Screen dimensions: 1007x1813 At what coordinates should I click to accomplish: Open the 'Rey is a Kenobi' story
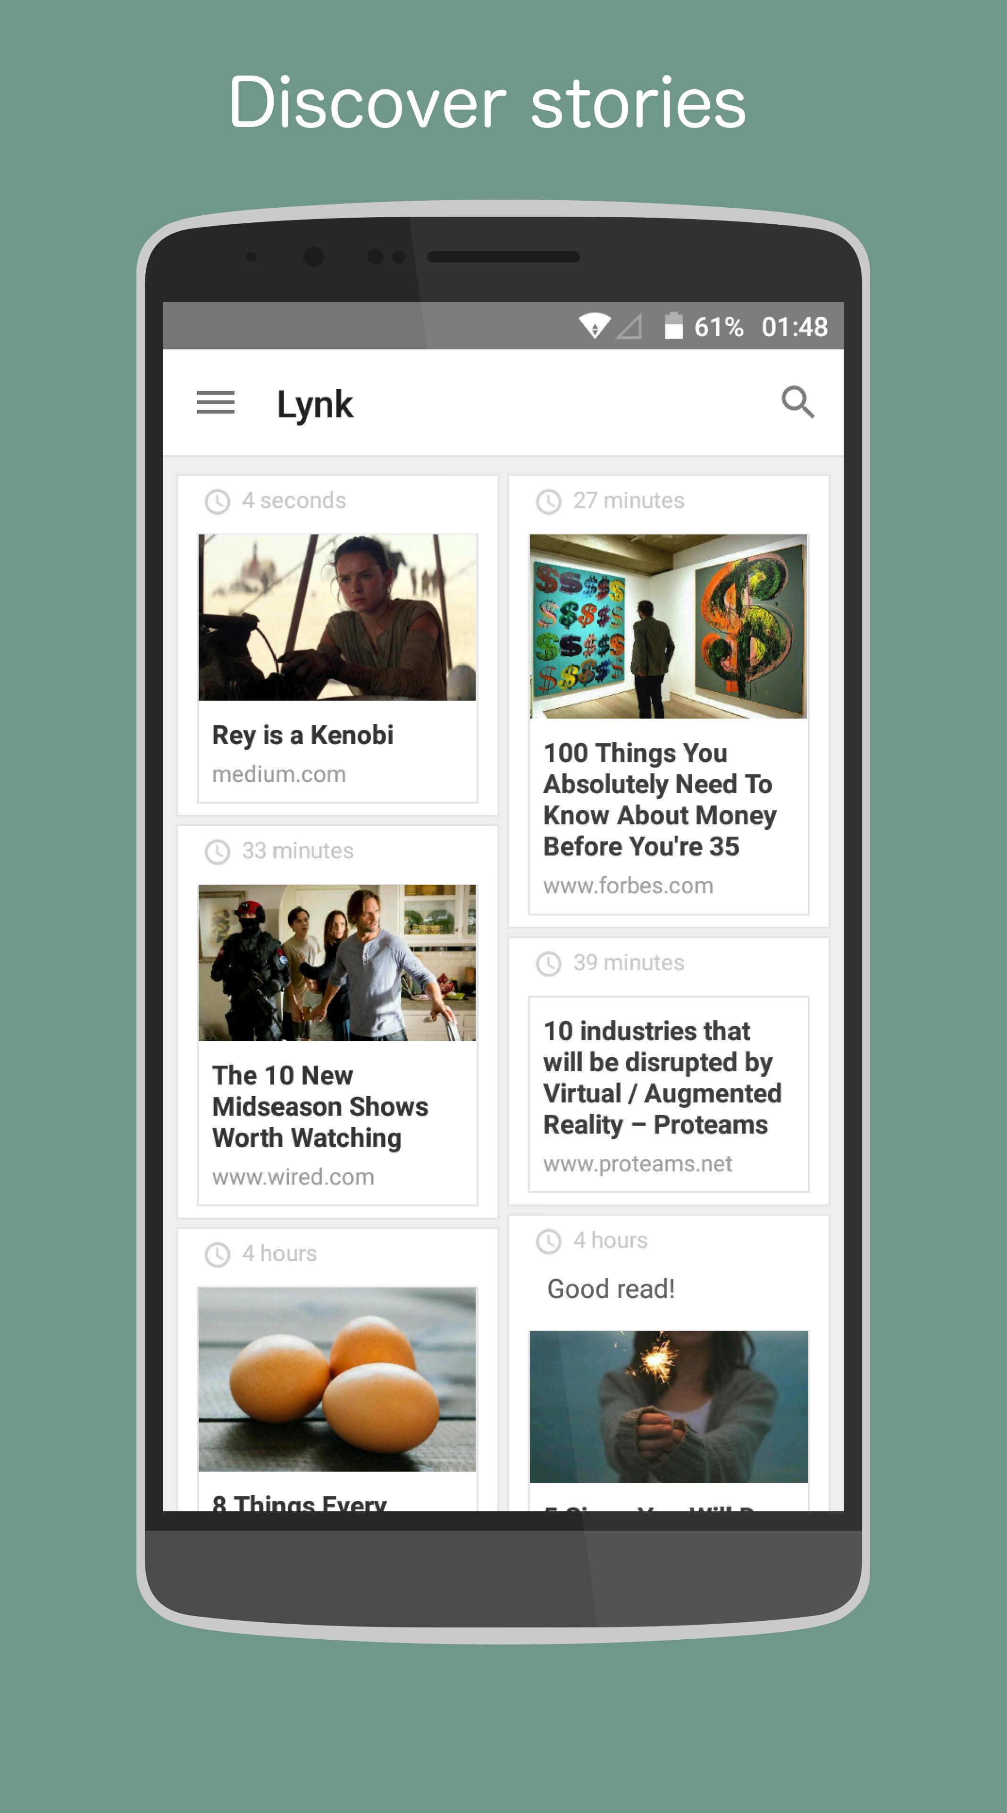click(x=302, y=736)
